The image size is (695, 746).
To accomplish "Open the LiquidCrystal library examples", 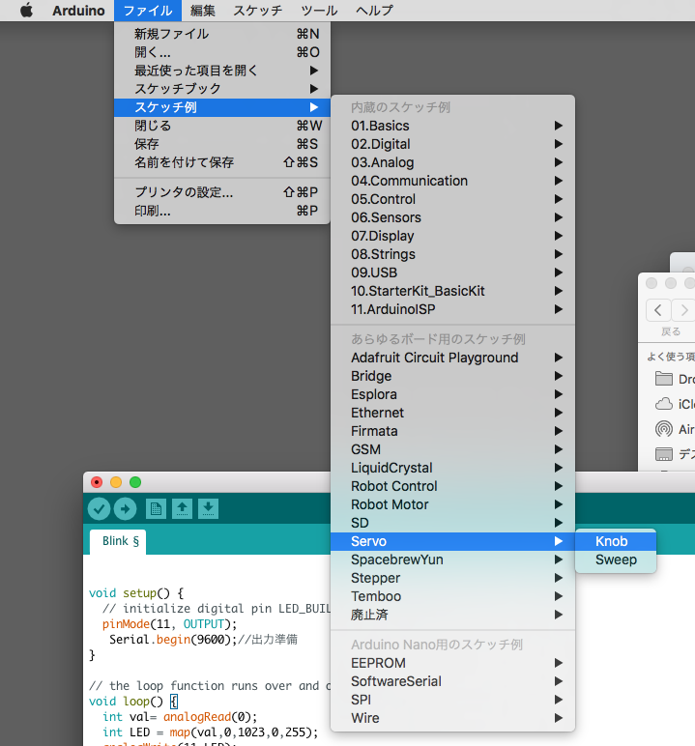I will tap(452, 468).
